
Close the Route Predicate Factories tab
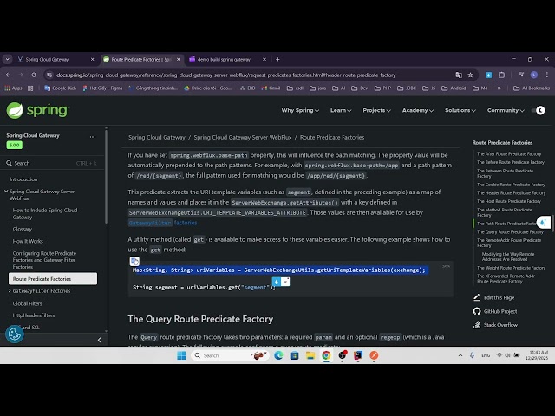click(x=179, y=59)
